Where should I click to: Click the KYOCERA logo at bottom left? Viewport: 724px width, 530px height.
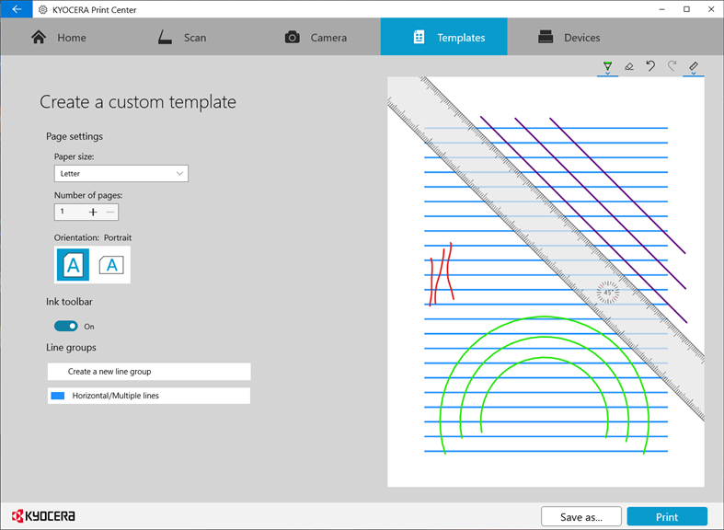pos(43,515)
